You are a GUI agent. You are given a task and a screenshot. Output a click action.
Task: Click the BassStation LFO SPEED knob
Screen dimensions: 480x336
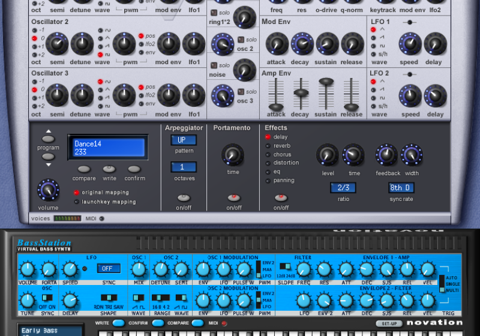[70, 269]
